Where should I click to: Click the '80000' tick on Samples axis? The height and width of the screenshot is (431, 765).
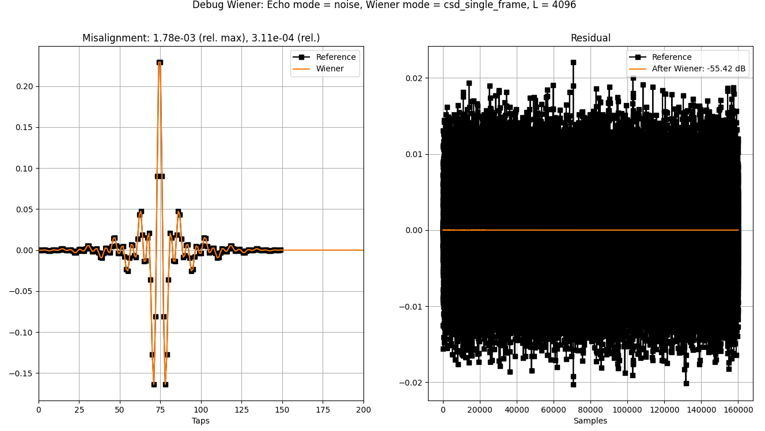(590, 410)
